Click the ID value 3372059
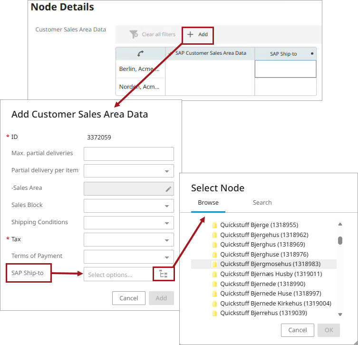 click(x=99, y=138)
